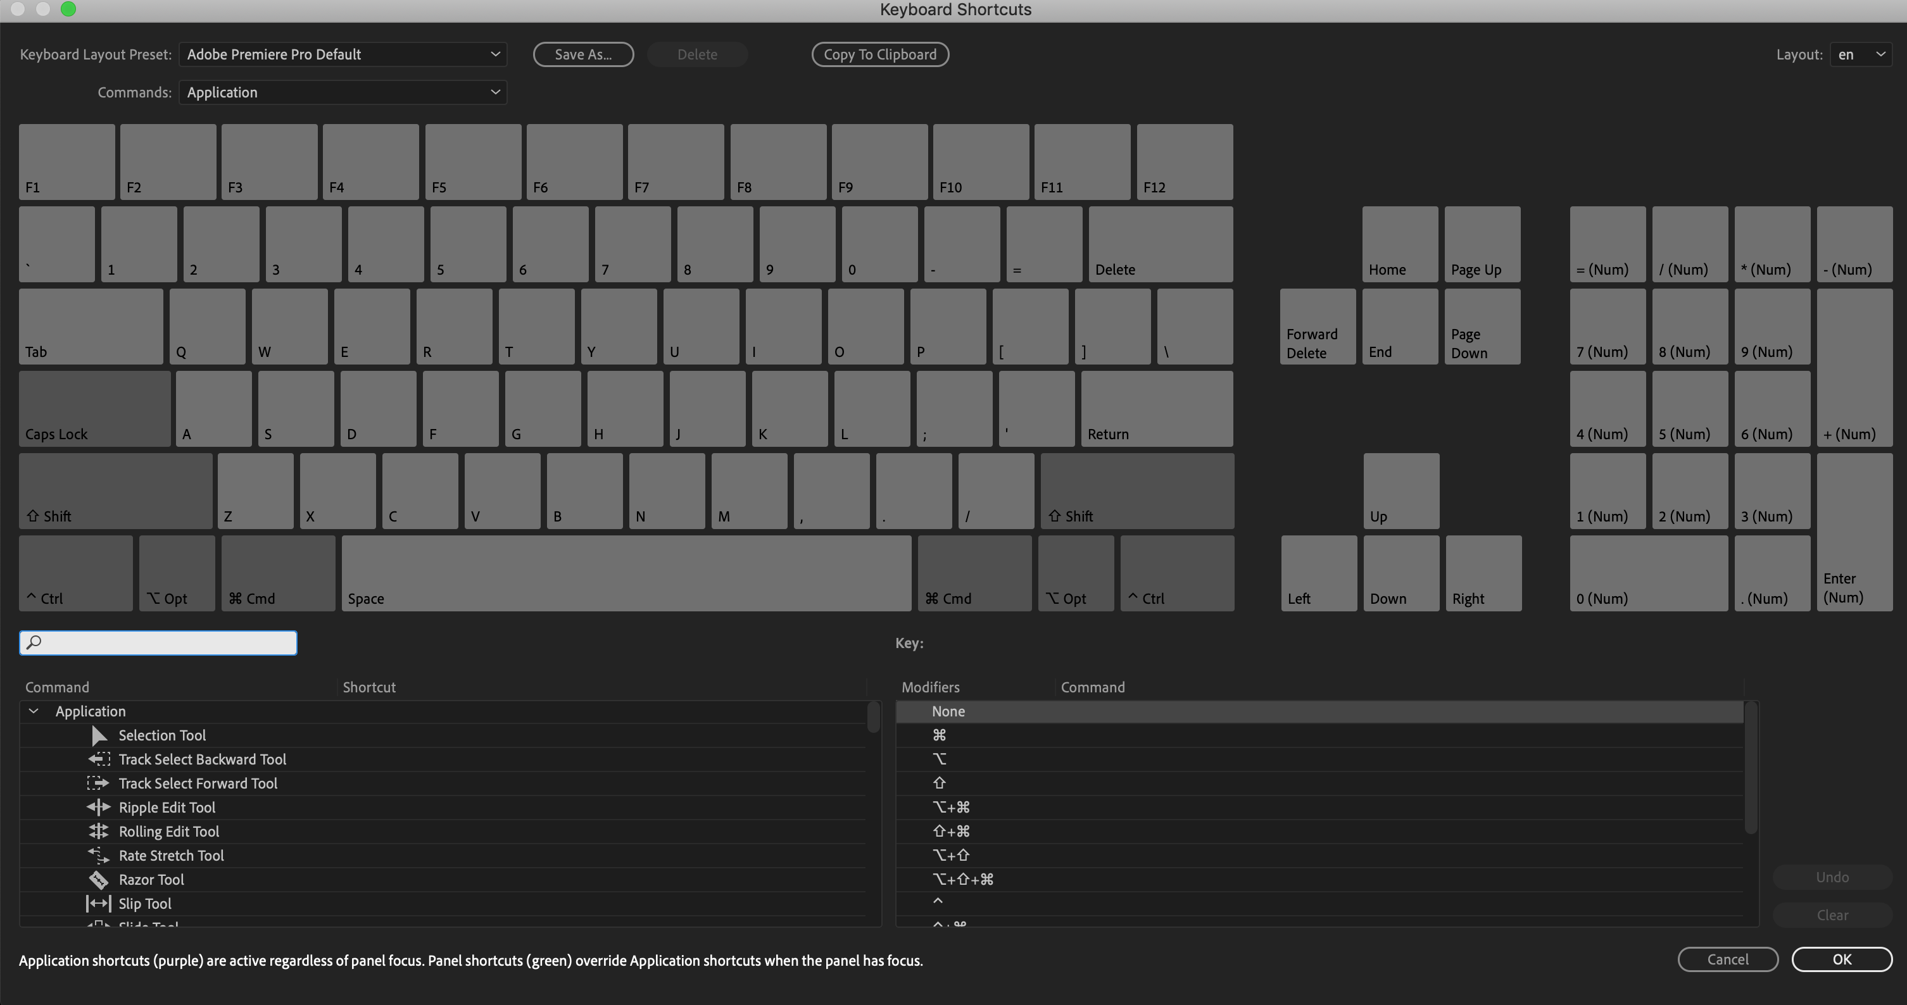Click the right Shift modifier key
The width and height of the screenshot is (1907, 1005).
click(1137, 490)
